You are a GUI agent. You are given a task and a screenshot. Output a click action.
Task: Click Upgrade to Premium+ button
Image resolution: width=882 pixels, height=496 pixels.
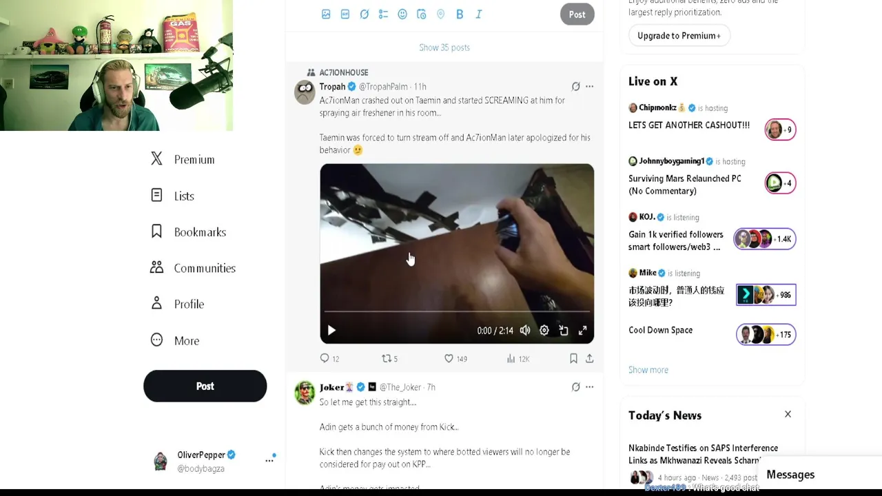[x=679, y=36]
